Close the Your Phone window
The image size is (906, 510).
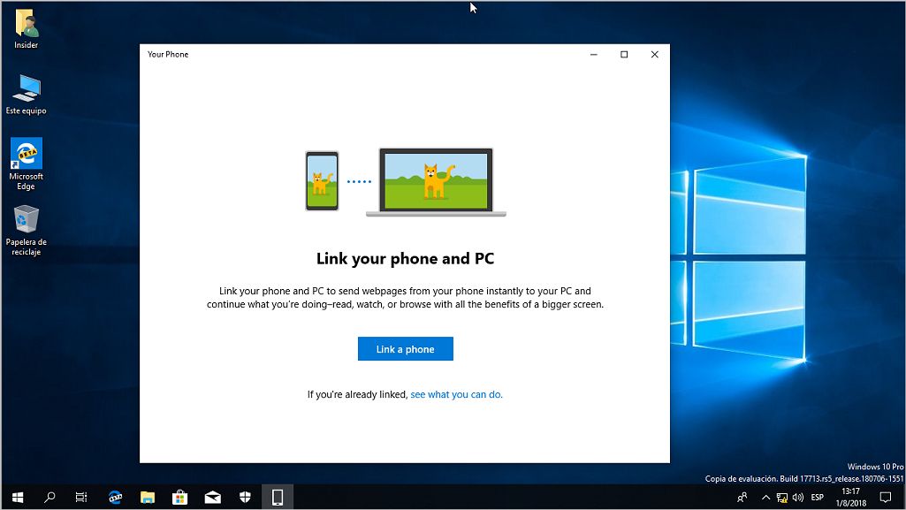655,54
